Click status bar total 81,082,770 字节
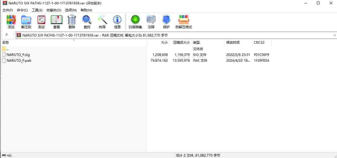 pyautogui.click(x=198, y=156)
